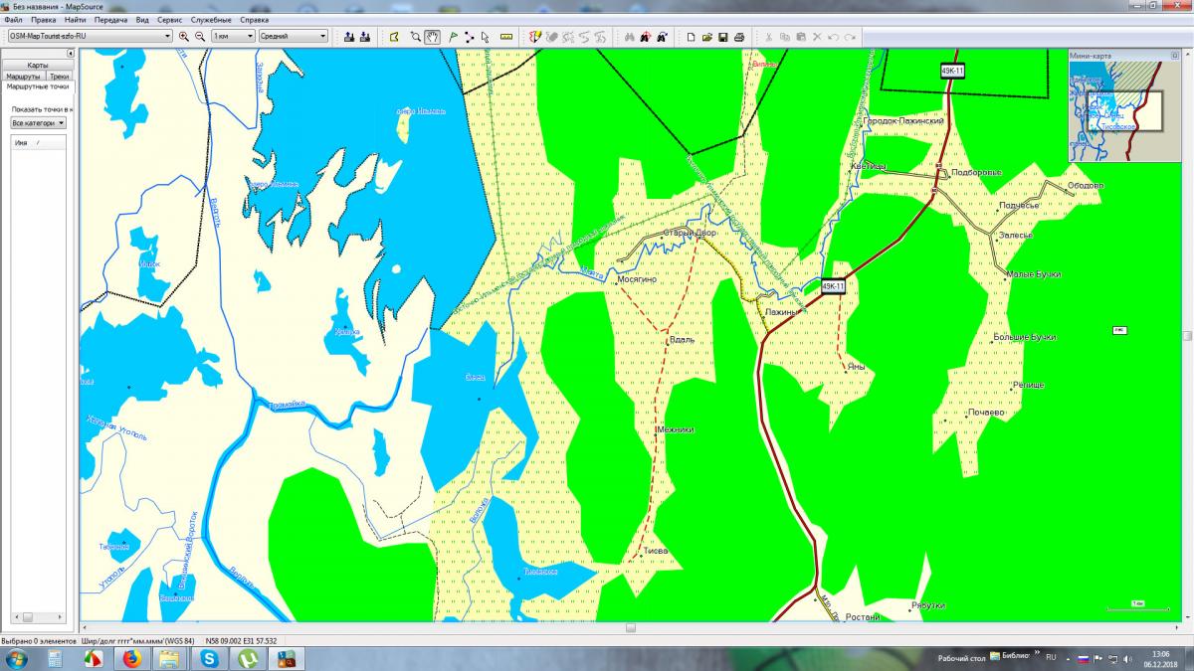Click the zoom out magnifier icon
The width and height of the screenshot is (1194, 671).
point(200,37)
